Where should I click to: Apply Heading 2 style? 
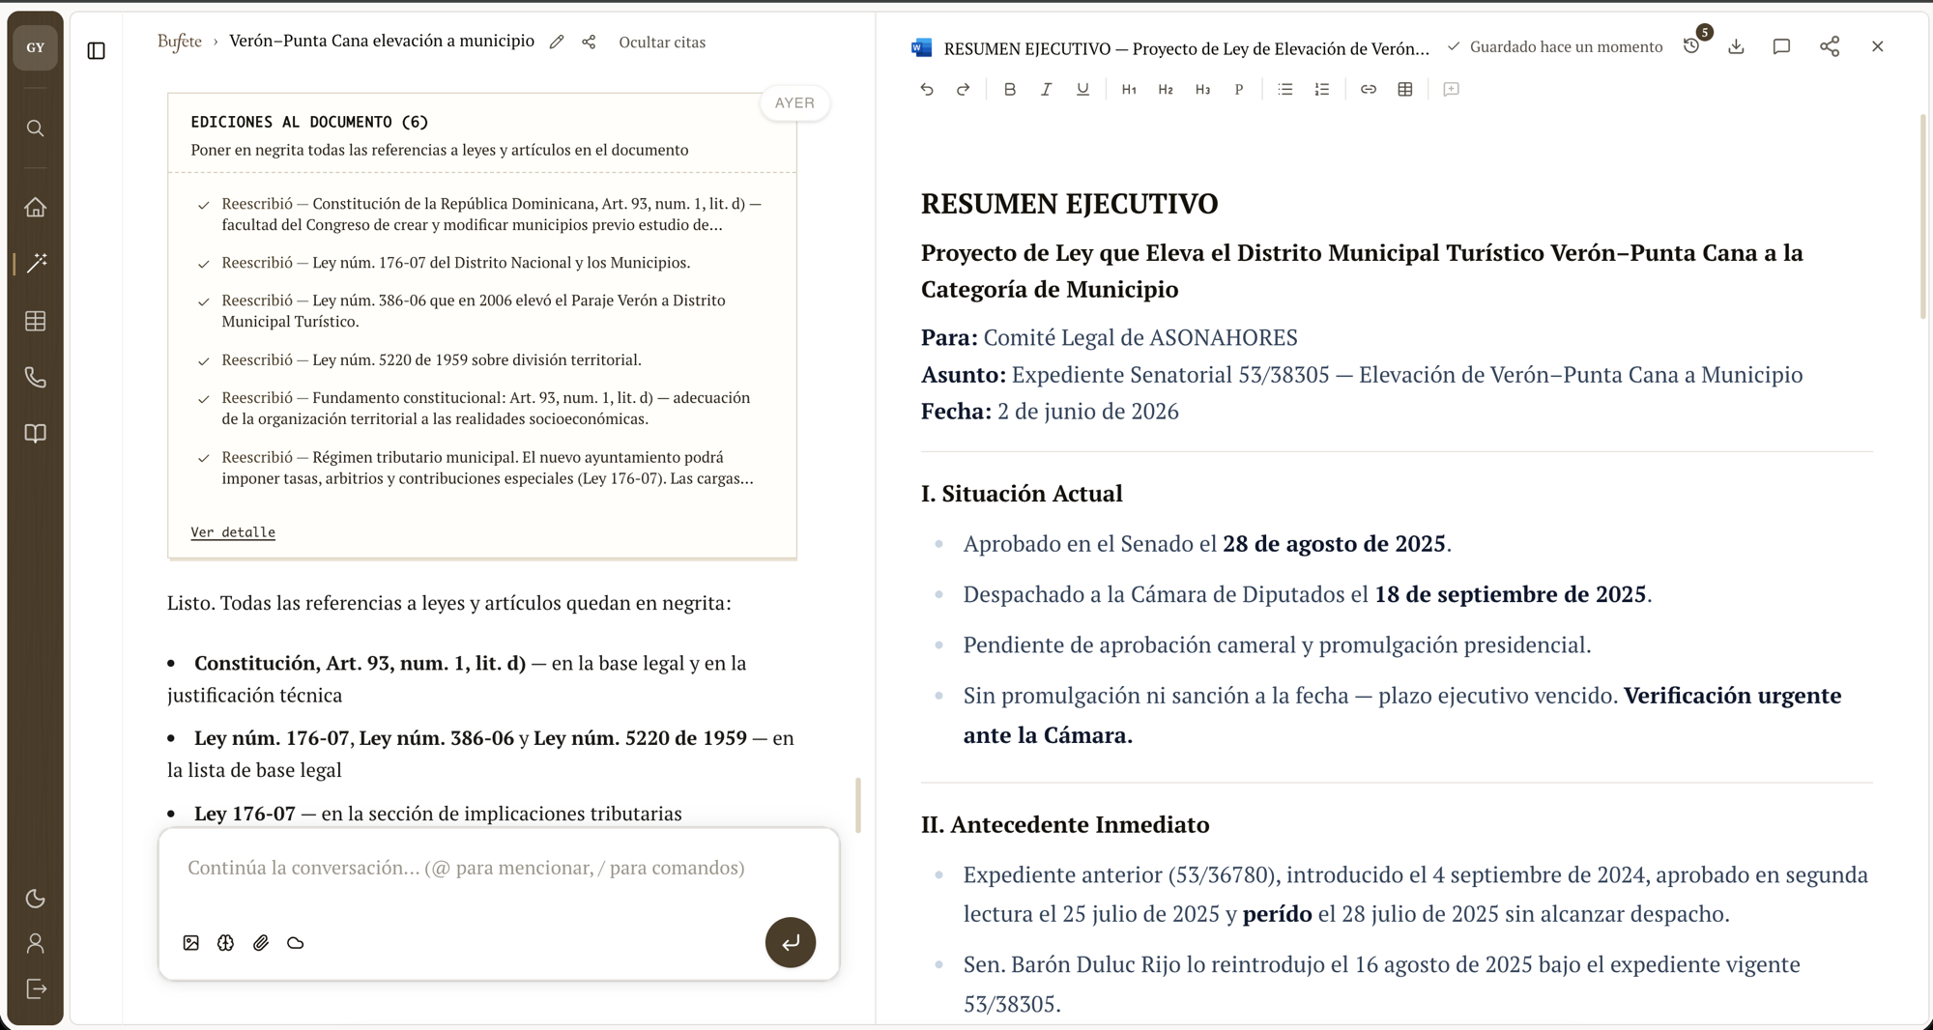pos(1166,89)
